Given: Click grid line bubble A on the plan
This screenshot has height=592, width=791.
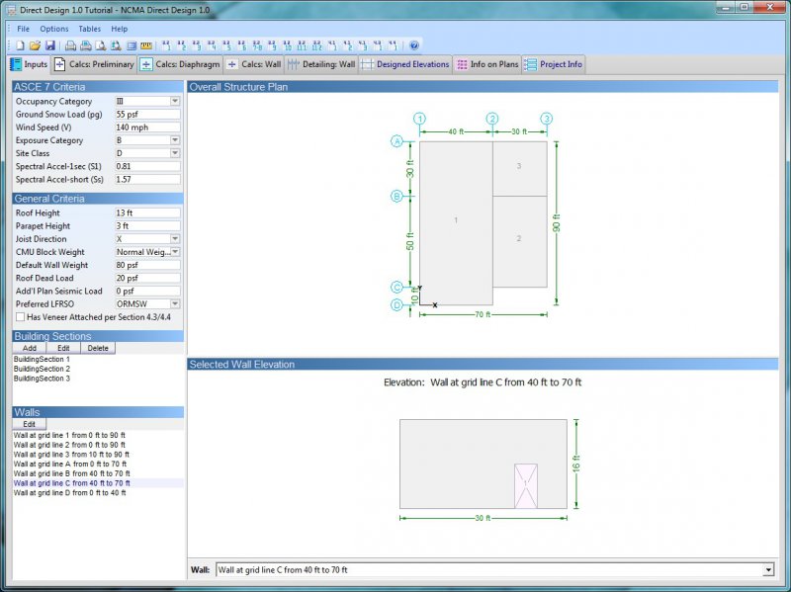Looking at the screenshot, I should point(397,141).
